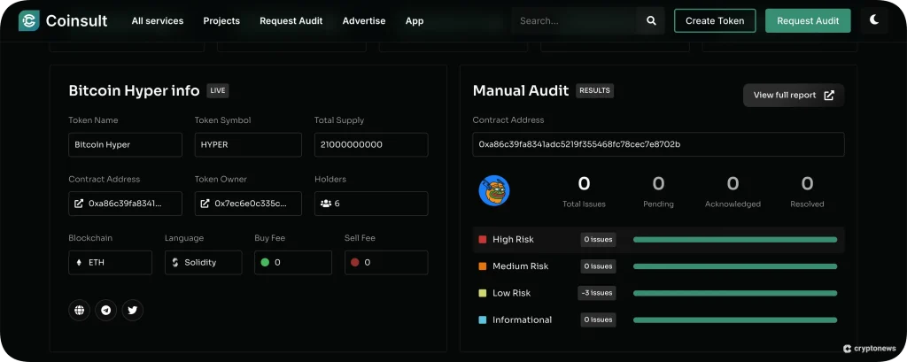The width and height of the screenshot is (907, 362).
Task: Click the yellow Low Risk swatch
Action: click(483, 293)
